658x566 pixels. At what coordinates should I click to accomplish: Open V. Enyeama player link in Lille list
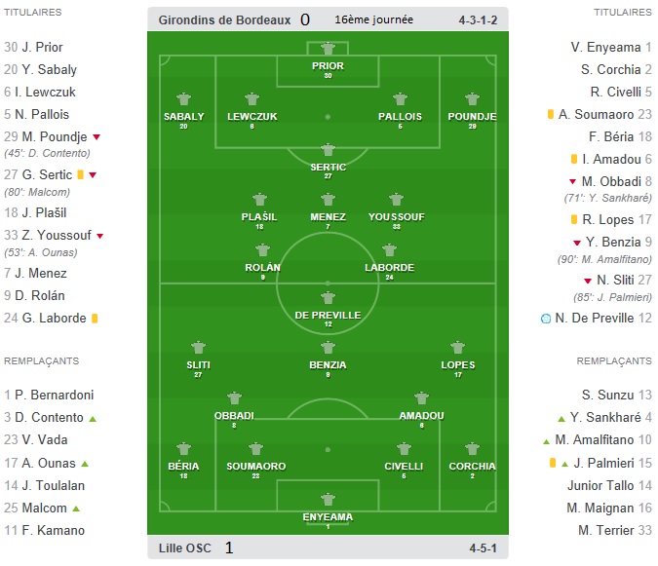(x=605, y=47)
